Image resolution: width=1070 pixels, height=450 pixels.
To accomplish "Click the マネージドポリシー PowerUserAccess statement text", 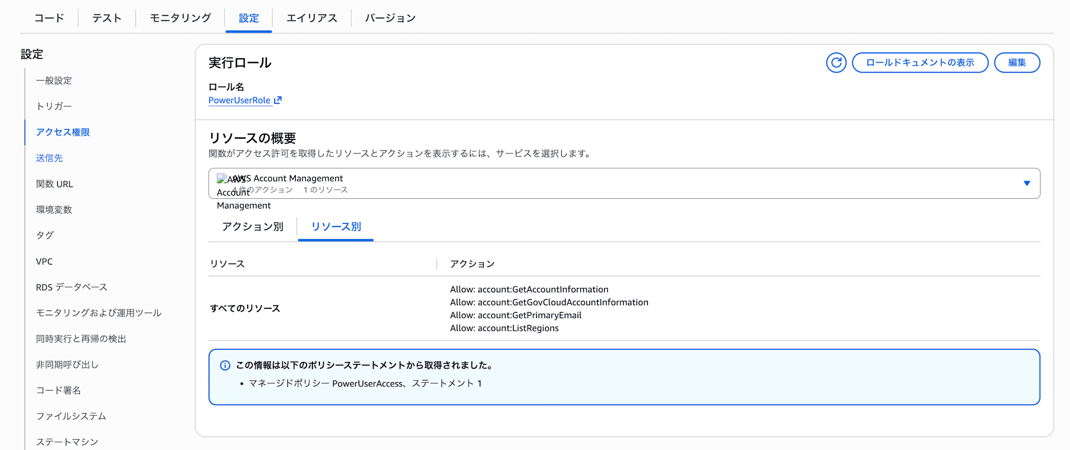I will pos(365,383).
